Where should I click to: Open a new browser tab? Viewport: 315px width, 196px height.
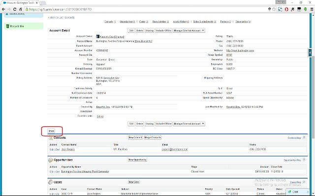pos(43,3)
